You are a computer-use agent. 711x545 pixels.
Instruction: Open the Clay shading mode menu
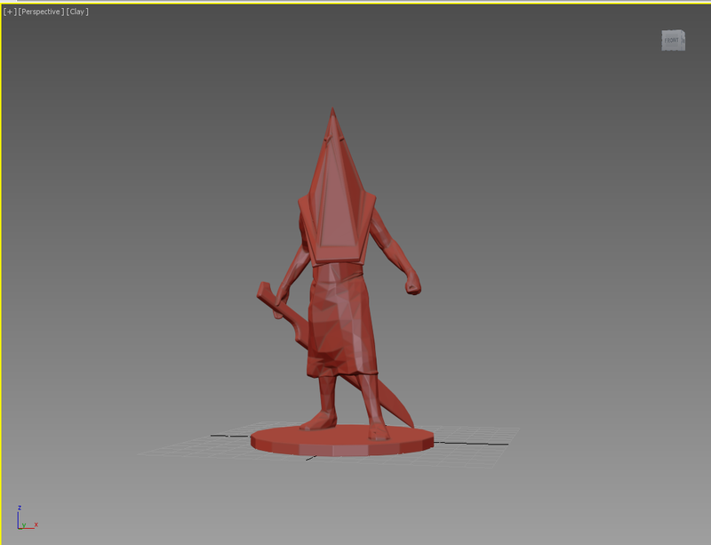click(x=77, y=12)
